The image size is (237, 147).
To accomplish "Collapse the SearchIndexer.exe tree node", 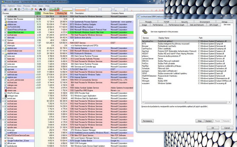I will click(3, 51).
